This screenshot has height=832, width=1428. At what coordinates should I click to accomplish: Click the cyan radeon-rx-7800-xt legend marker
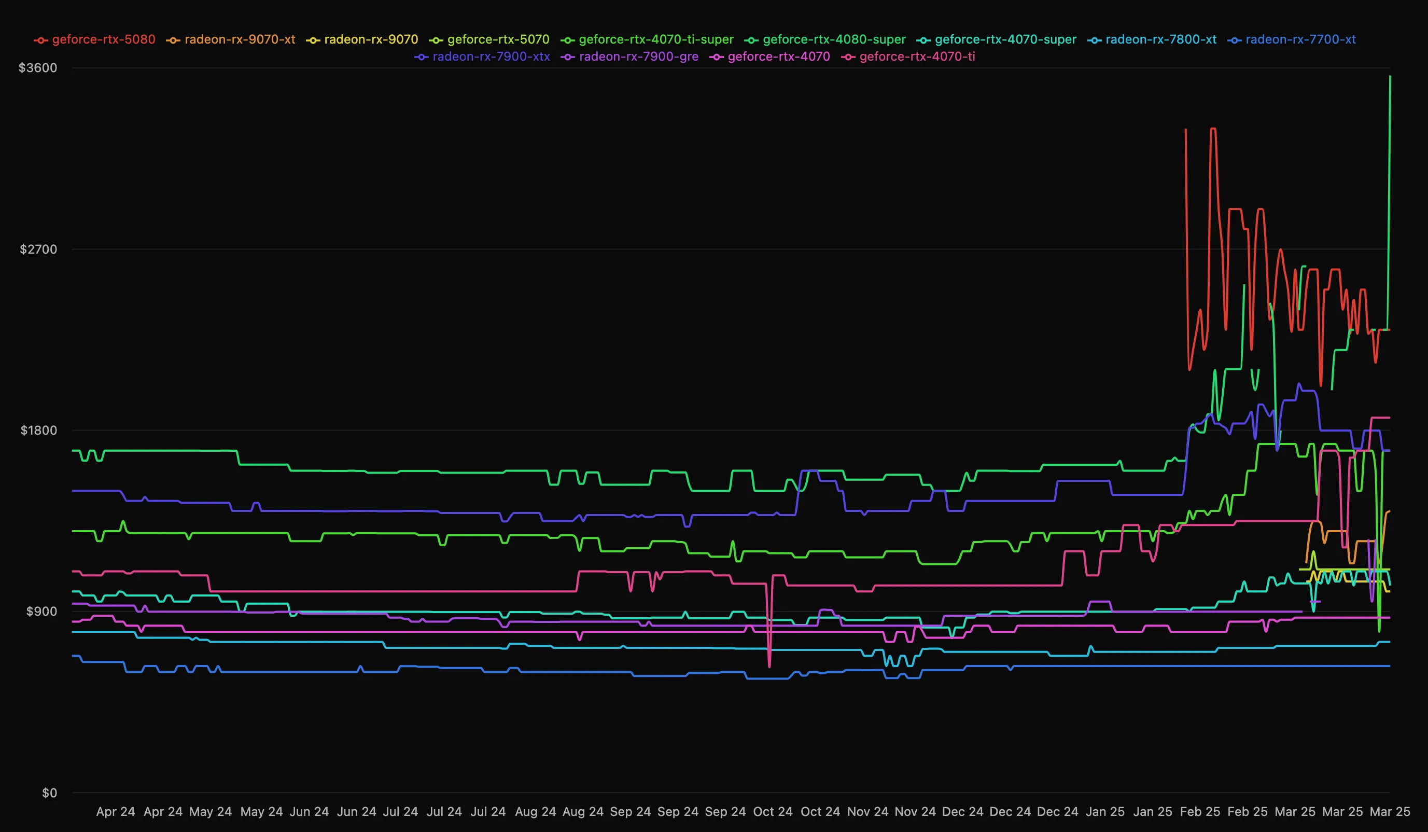(x=1095, y=39)
